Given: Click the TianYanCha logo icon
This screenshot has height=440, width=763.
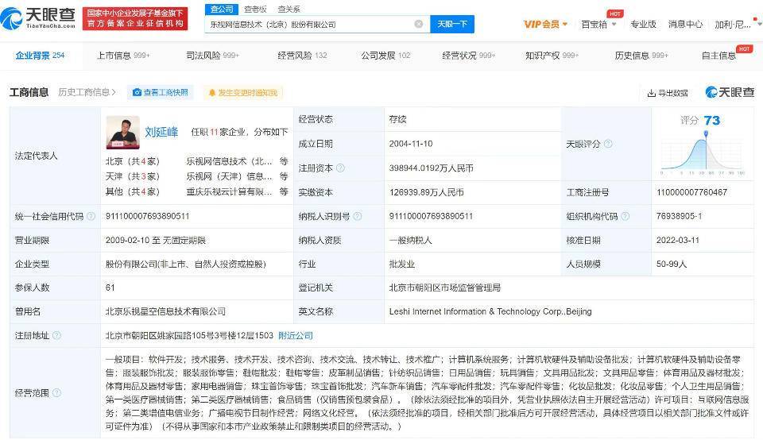Looking at the screenshot, I should click(x=10, y=18).
